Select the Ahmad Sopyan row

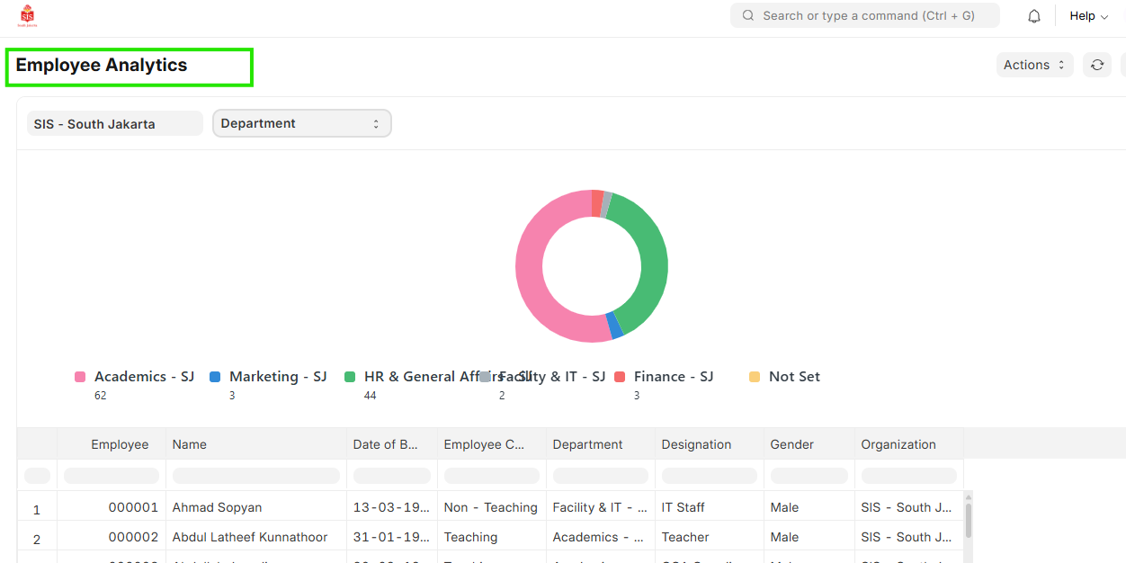click(x=217, y=507)
